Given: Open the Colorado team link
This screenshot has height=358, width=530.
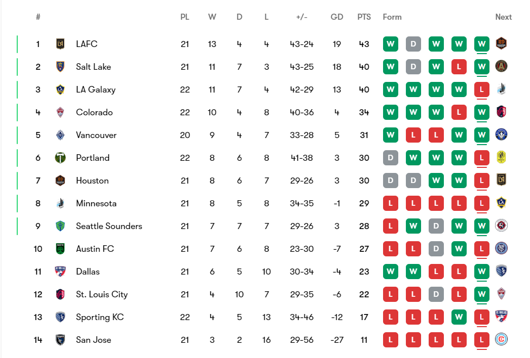Looking at the screenshot, I should [x=94, y=112].
